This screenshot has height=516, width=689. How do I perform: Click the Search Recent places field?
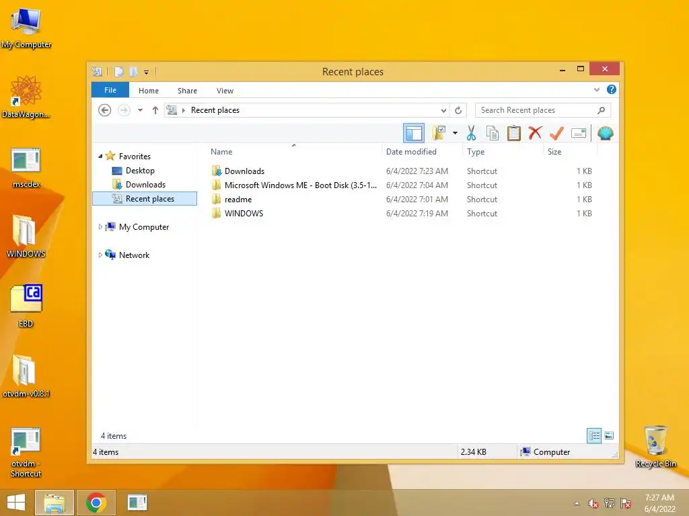point(543,110)
